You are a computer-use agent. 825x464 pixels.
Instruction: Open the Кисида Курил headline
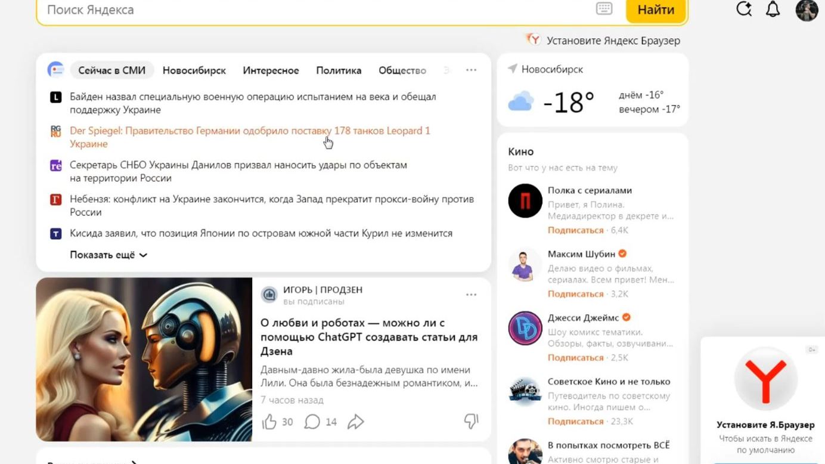coord(261,233)
